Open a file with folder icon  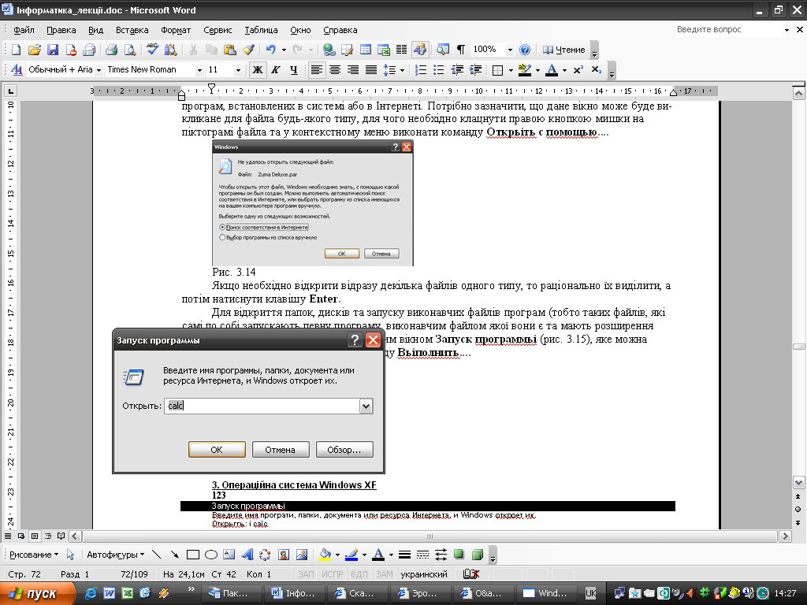click(x=35, y=50)
